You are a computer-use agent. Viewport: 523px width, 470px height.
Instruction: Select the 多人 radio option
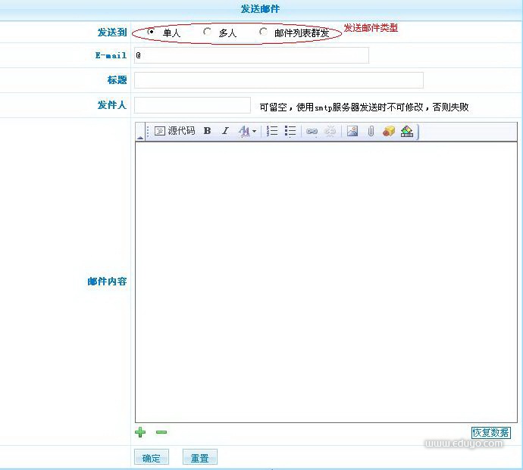coord(207,32)
